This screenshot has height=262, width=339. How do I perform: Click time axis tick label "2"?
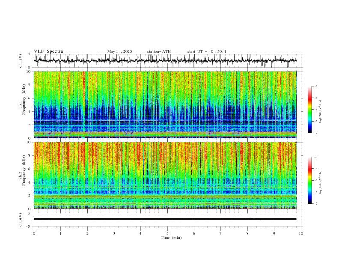87,233
